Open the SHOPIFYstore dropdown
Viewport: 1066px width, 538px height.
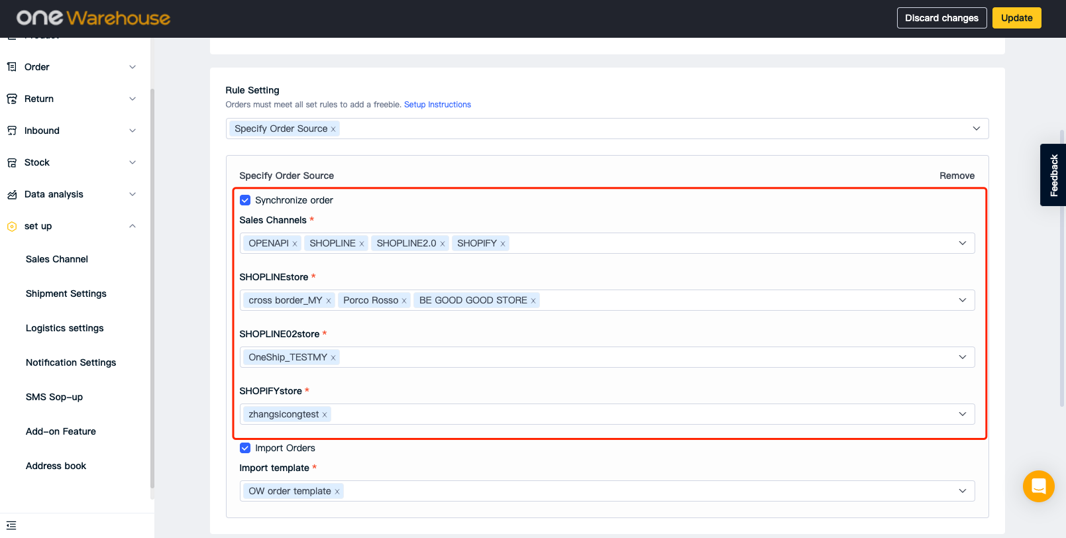(607, 414)
